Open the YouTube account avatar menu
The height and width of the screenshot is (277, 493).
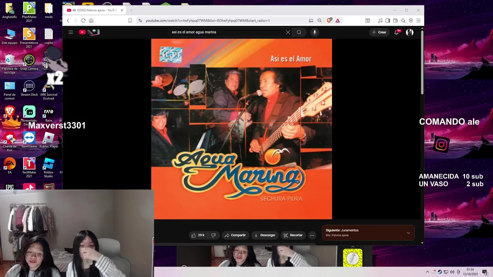410,32
